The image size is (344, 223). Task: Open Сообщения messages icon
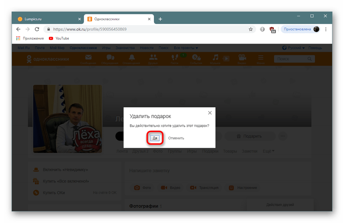tap(88, 59)
